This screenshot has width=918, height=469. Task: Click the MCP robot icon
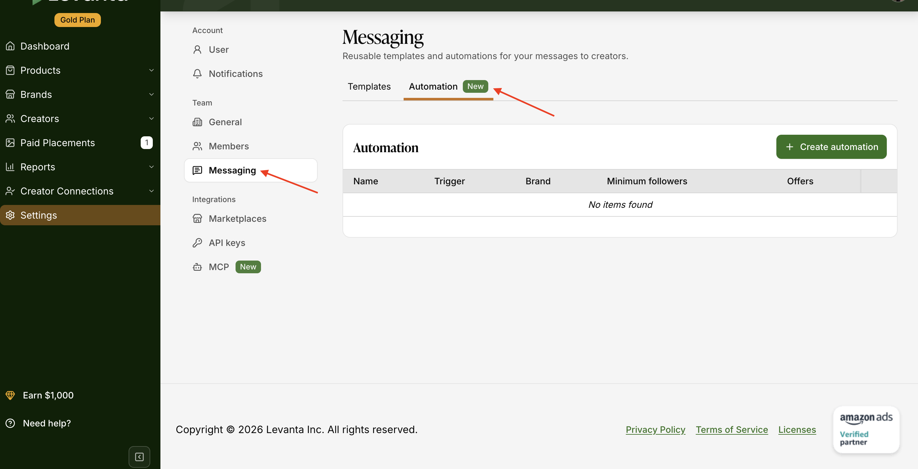197,267
